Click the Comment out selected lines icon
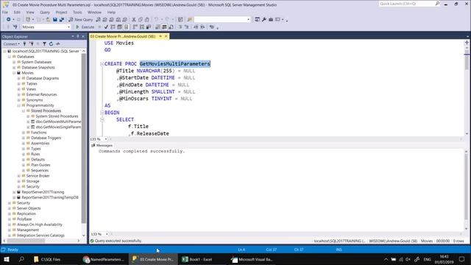471x265 pixels. coord(180,27)
